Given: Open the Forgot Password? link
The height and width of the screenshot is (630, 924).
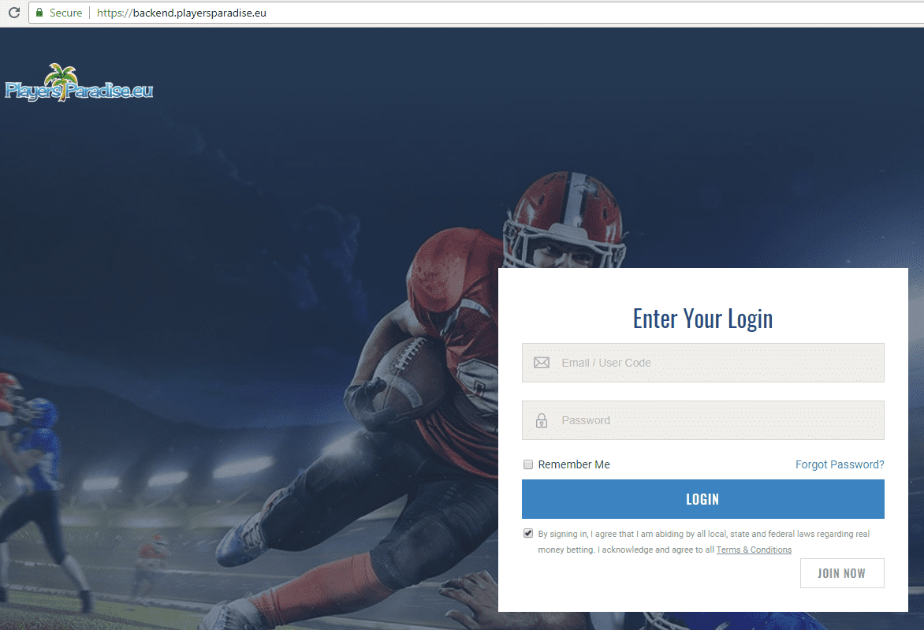Looking at the screenshot, I should 840,464.
